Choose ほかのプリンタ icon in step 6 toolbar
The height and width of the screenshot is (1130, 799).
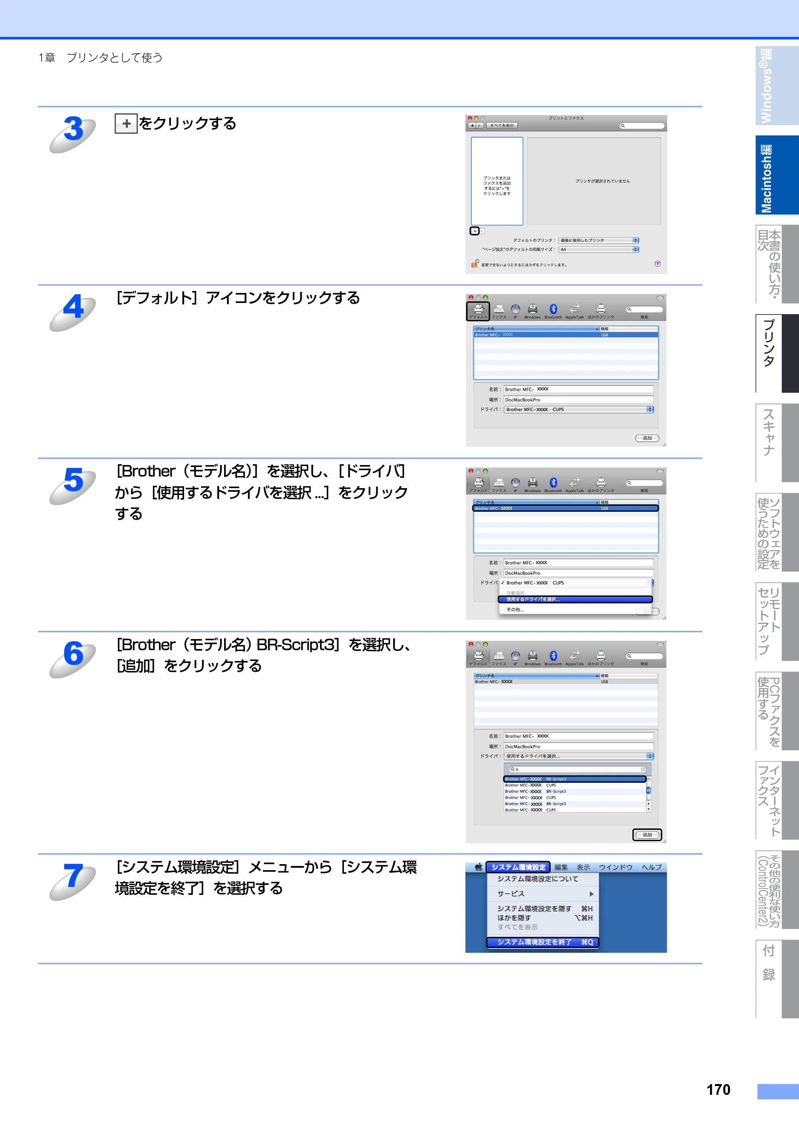(600, 657)
